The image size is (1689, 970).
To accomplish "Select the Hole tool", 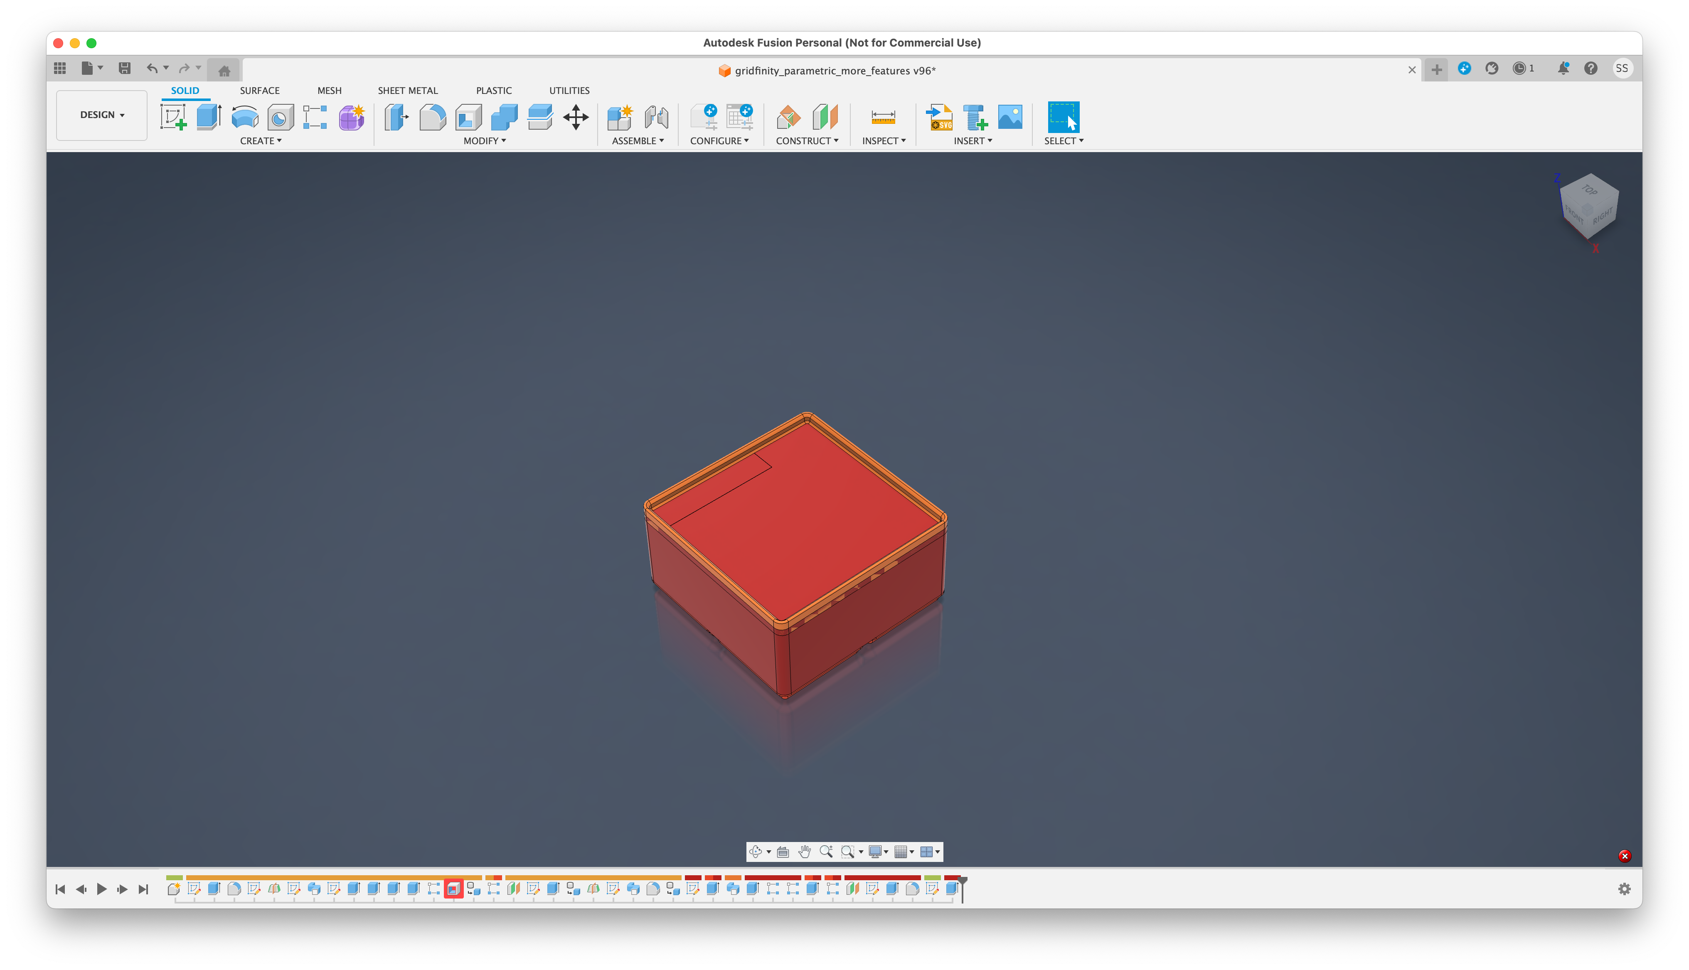I will click(281, 117).
